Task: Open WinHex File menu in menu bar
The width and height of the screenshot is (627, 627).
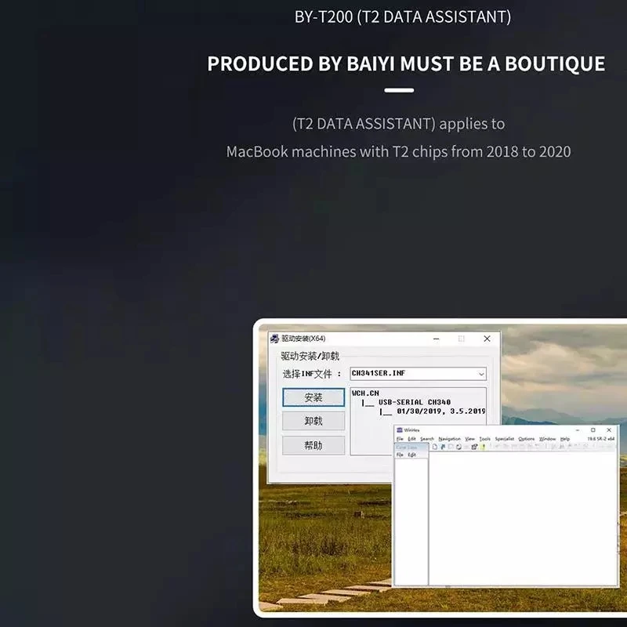Action: [400, 439]
